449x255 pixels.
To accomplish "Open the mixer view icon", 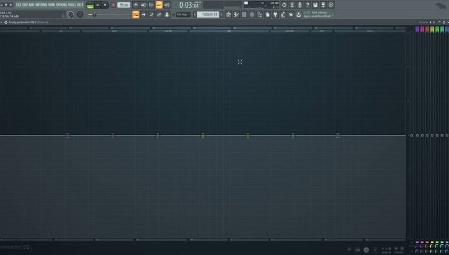I will click(252, 15).
